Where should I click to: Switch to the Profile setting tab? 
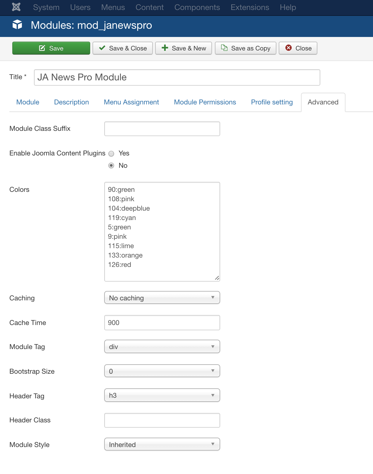coord(272,102)
